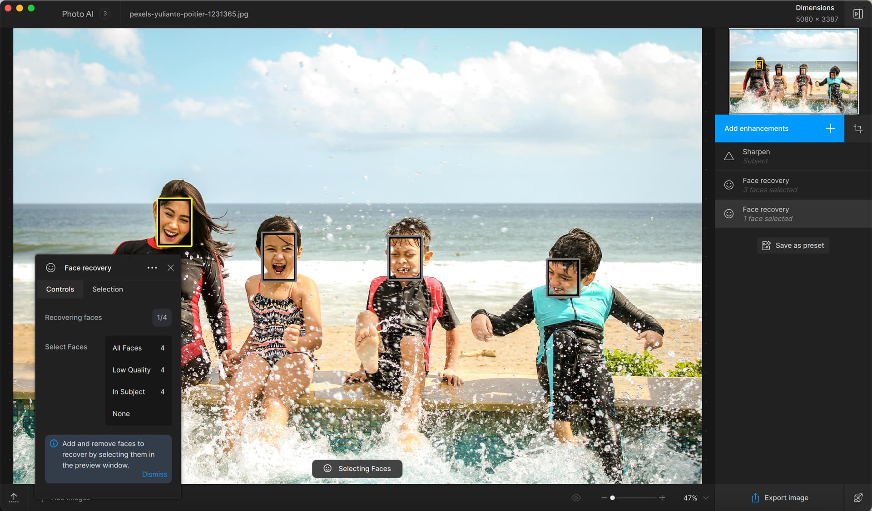Switch to the Controls tab in Face recovery
This screenshot has height=511, width=872.
(x=60, y=289)
